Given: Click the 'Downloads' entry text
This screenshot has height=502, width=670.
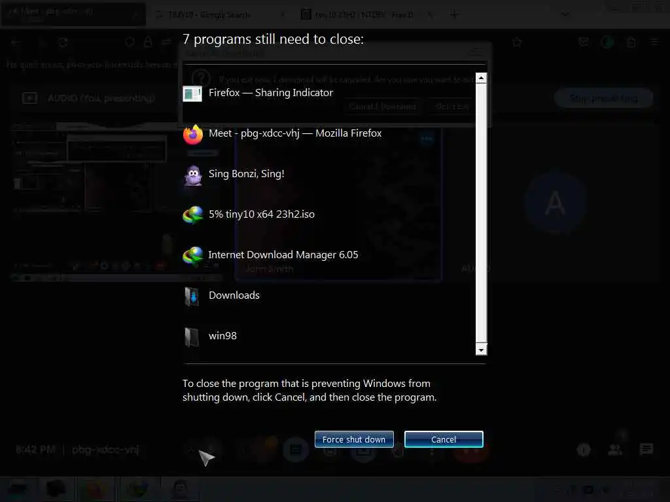Looking at the screenshot, I should coord(234,295).
